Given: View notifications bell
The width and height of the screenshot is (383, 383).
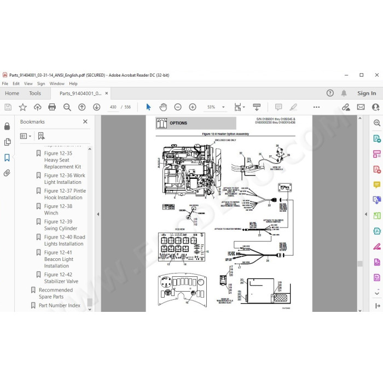Looking at the screenshot, I should click(344, 93).
